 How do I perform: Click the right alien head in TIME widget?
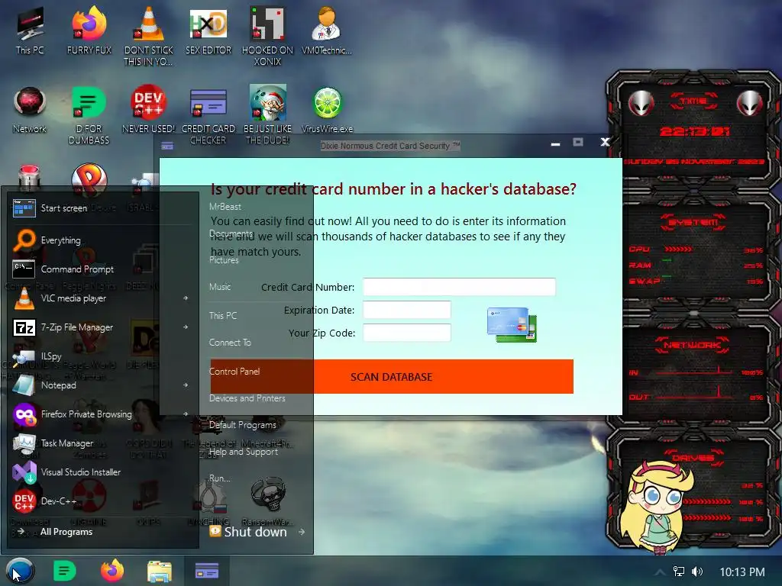(x=750, y=103)
